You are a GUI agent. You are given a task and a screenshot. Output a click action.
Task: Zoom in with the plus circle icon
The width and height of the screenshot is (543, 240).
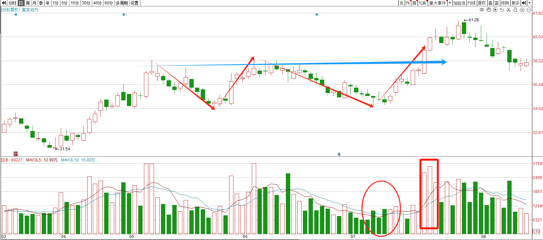[x=522, y=10]
